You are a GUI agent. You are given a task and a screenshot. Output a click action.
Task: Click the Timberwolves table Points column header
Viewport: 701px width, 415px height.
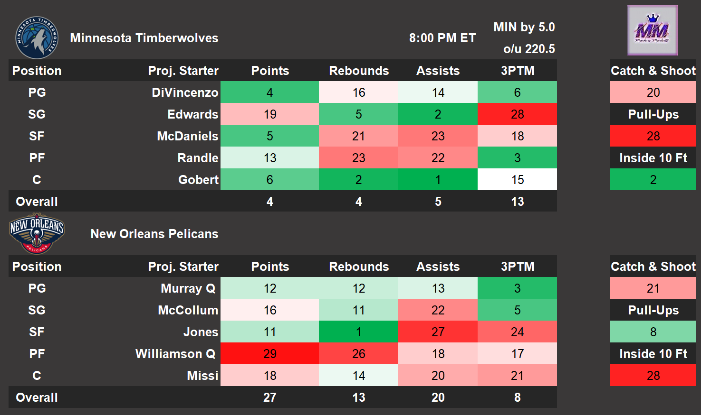pyautogui.click(x=270, y=71)
